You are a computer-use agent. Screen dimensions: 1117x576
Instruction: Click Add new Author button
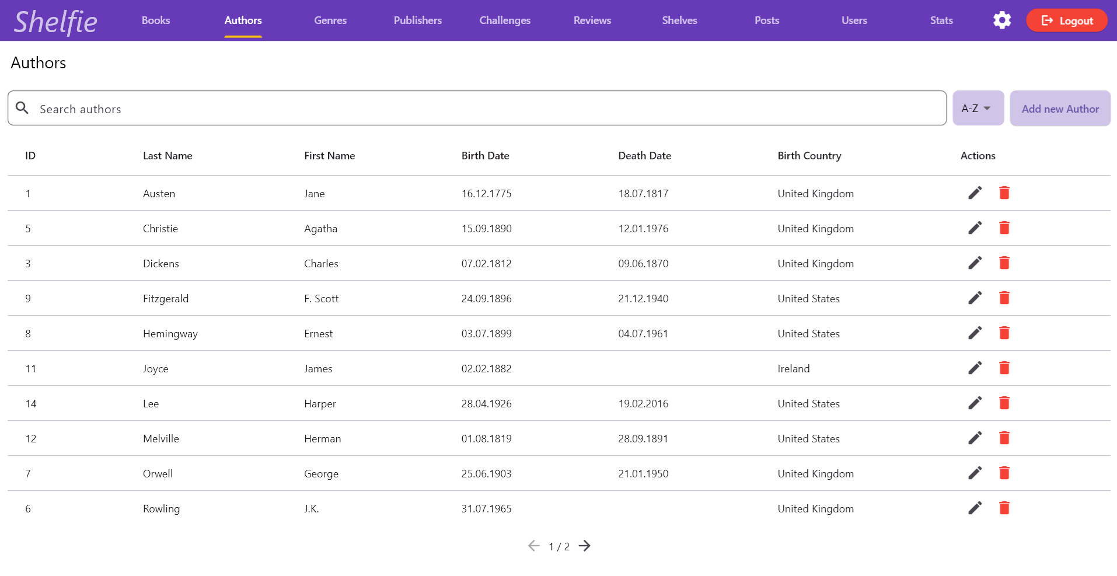1060,108
